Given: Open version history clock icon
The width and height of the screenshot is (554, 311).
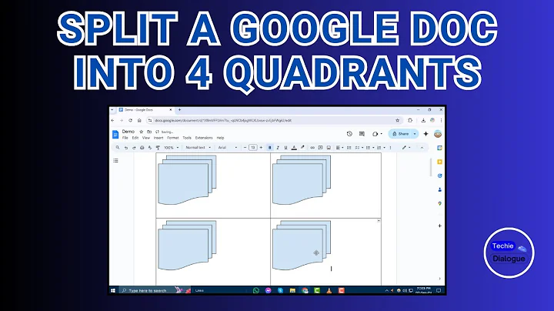Looking at the screenshot, I should click(349, 134).
